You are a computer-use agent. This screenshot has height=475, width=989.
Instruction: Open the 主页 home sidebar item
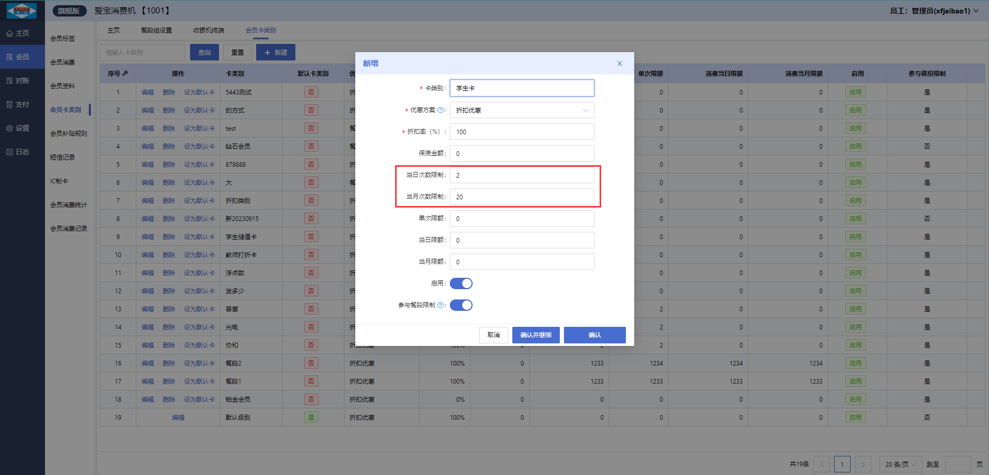point(22,33)
